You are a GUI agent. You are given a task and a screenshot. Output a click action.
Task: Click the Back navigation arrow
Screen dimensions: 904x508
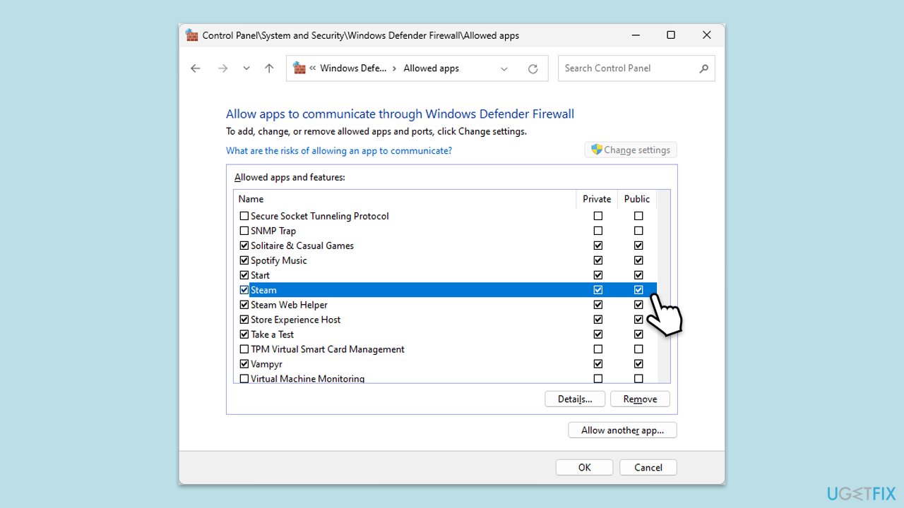click(x=196, y=68)
